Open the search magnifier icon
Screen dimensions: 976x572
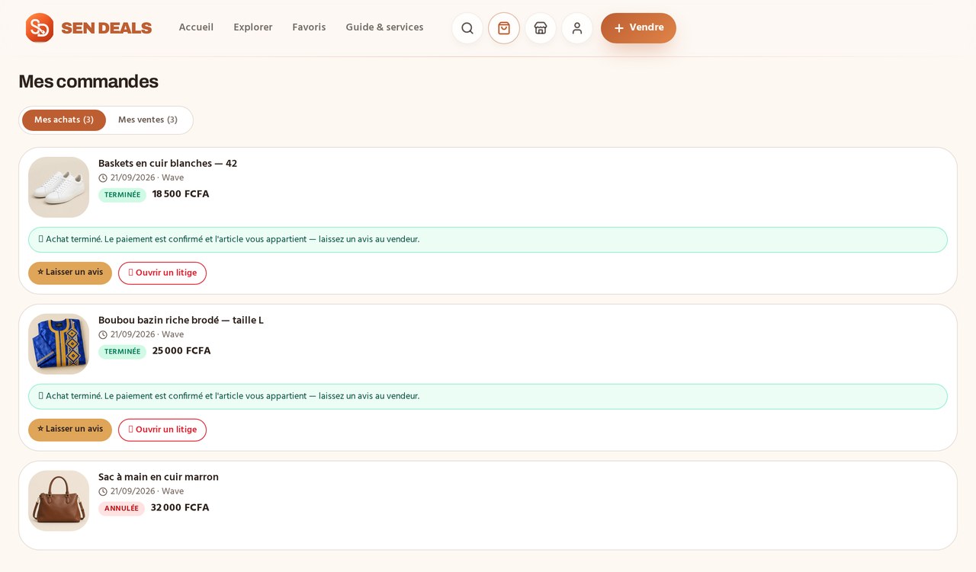[x=467, y=28]
